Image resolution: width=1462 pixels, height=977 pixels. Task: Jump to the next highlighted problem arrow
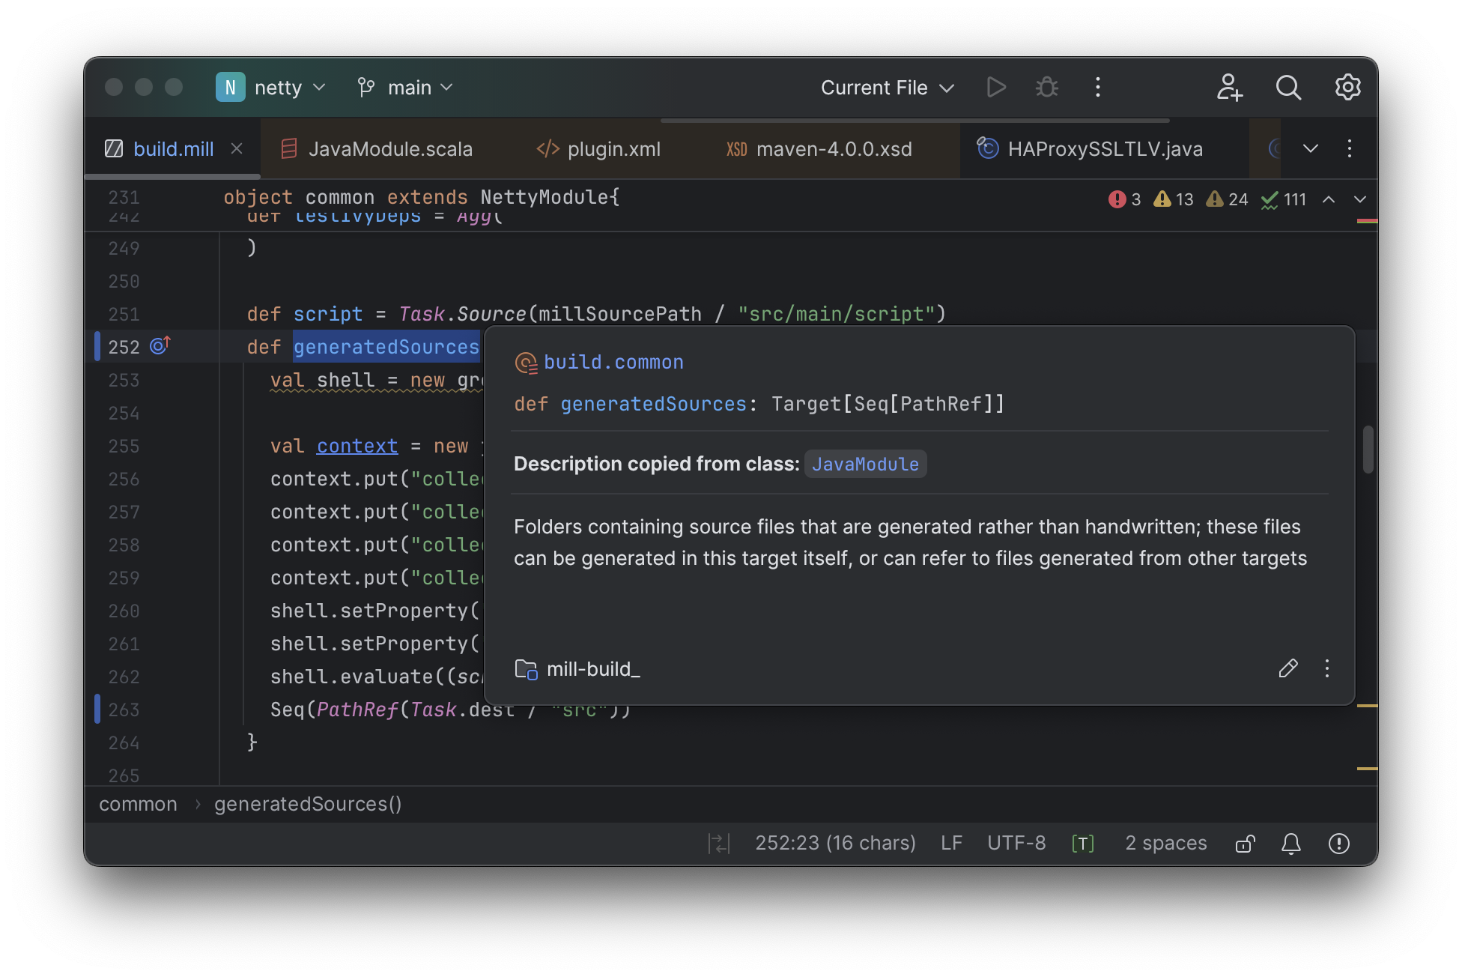click(x=1359, y=199)
